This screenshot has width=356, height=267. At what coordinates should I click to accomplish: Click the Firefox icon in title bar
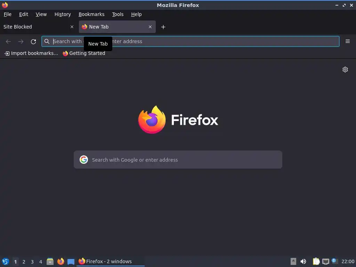point(5,5)
